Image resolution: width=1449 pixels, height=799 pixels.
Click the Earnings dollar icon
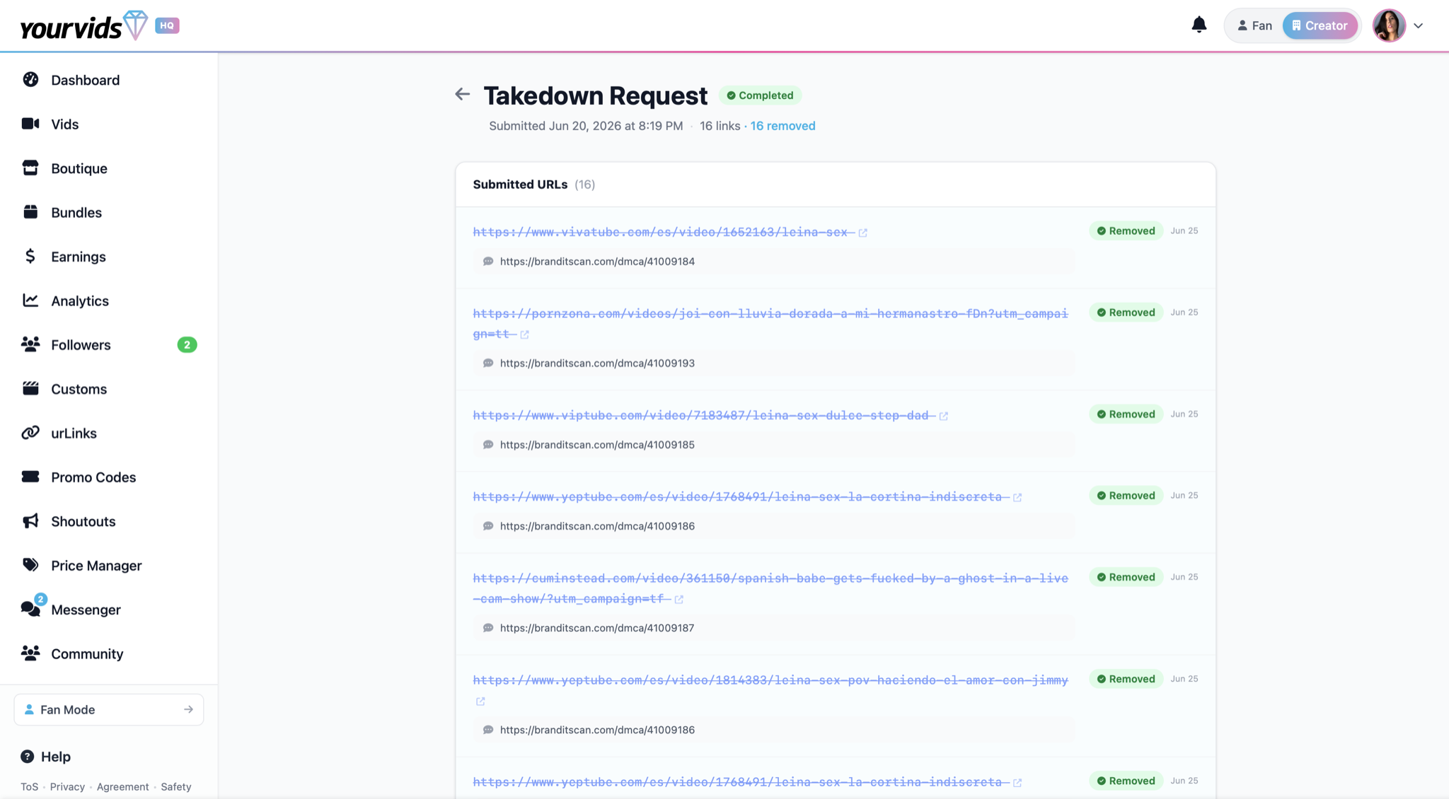point(30,256)
